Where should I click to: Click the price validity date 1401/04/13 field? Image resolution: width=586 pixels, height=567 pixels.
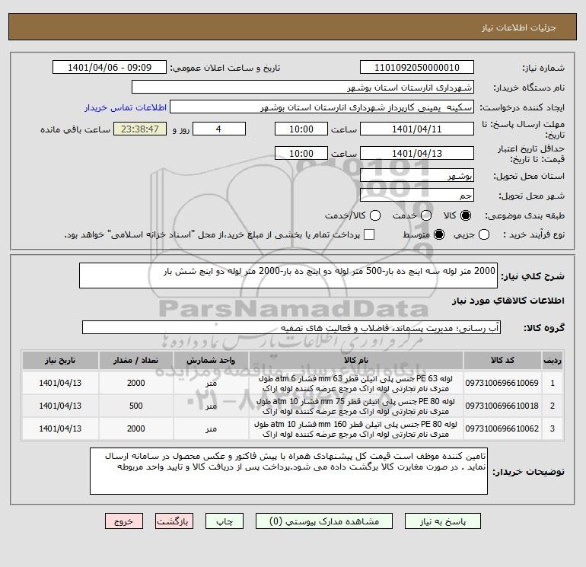click(x=417, y=153)
